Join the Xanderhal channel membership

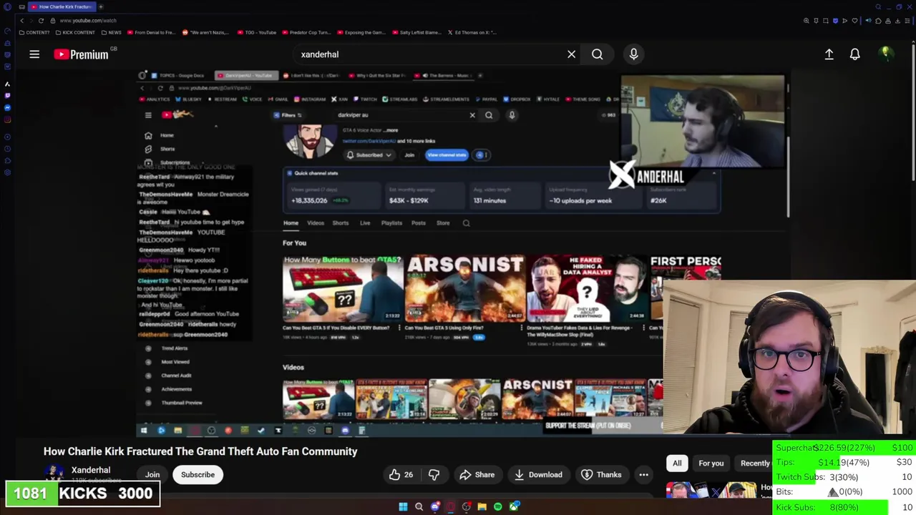click(x=152, y=475)
